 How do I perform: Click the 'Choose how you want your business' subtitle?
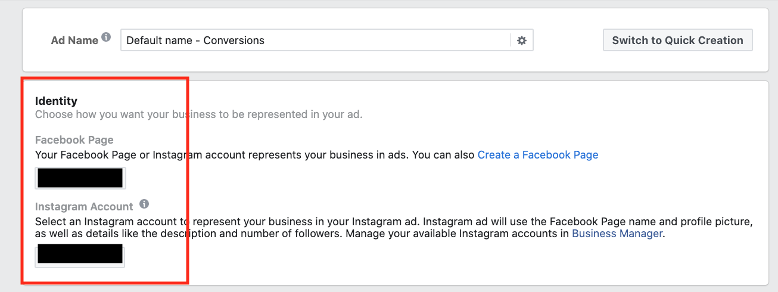(198, 114)
